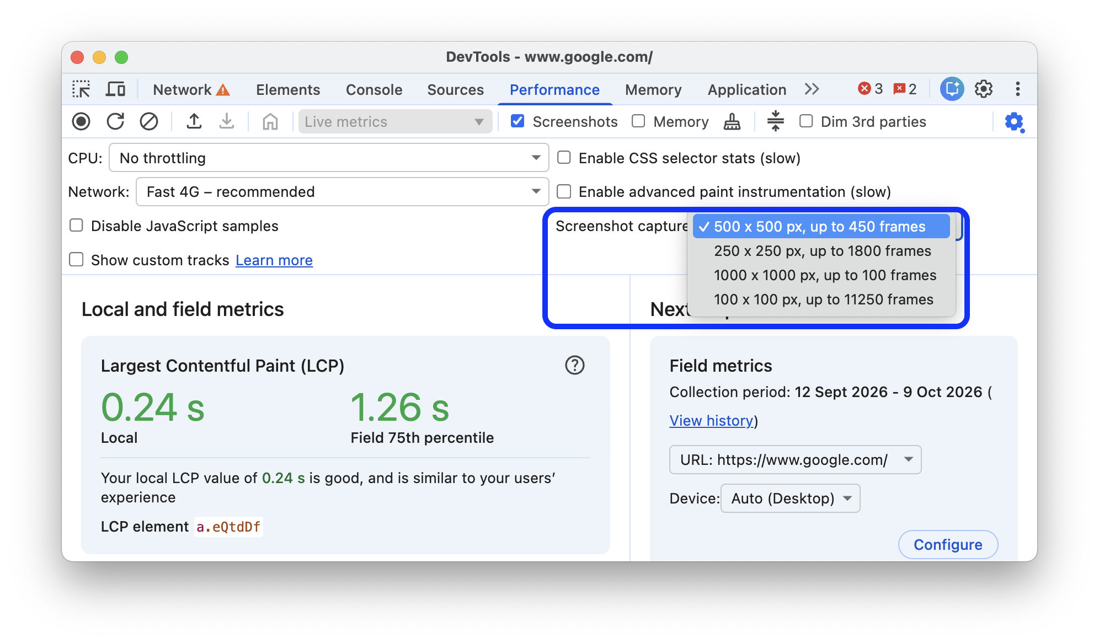Uncheck the Screenshots checkbox
1099x643 pixels.
tap(518, 121)
